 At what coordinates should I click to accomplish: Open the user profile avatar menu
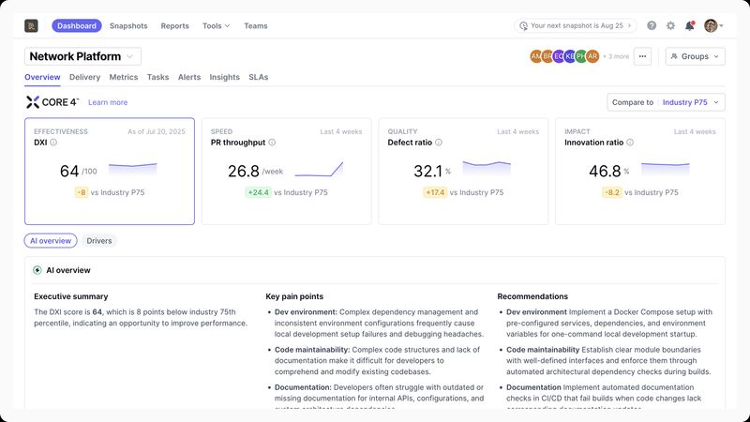(712, 26)
